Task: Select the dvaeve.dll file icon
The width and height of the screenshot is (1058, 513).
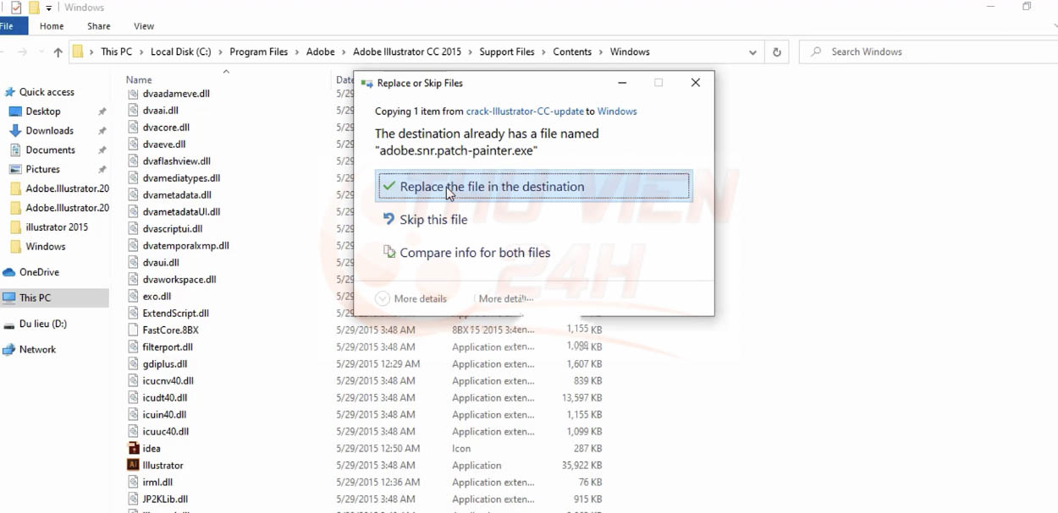Action: tap(133, 145)
